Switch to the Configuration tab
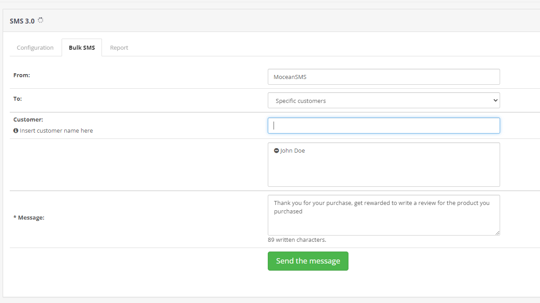 pyautogui.click(x=35, y=47)
